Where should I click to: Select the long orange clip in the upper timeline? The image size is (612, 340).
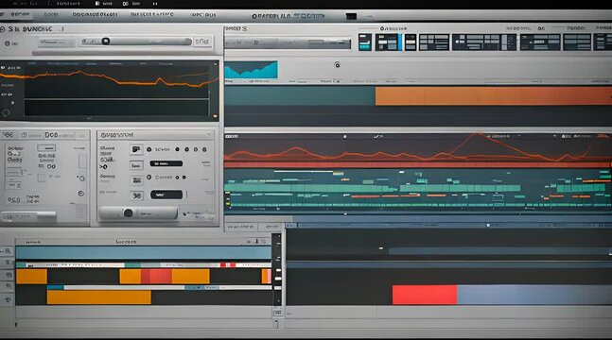[x=494, y=96]
